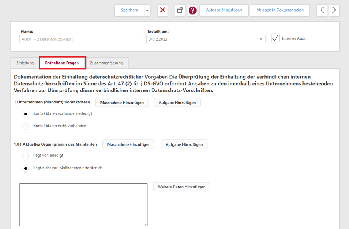Select the Kontaktdaten nicht vorhanden radio button

(25, 126)
